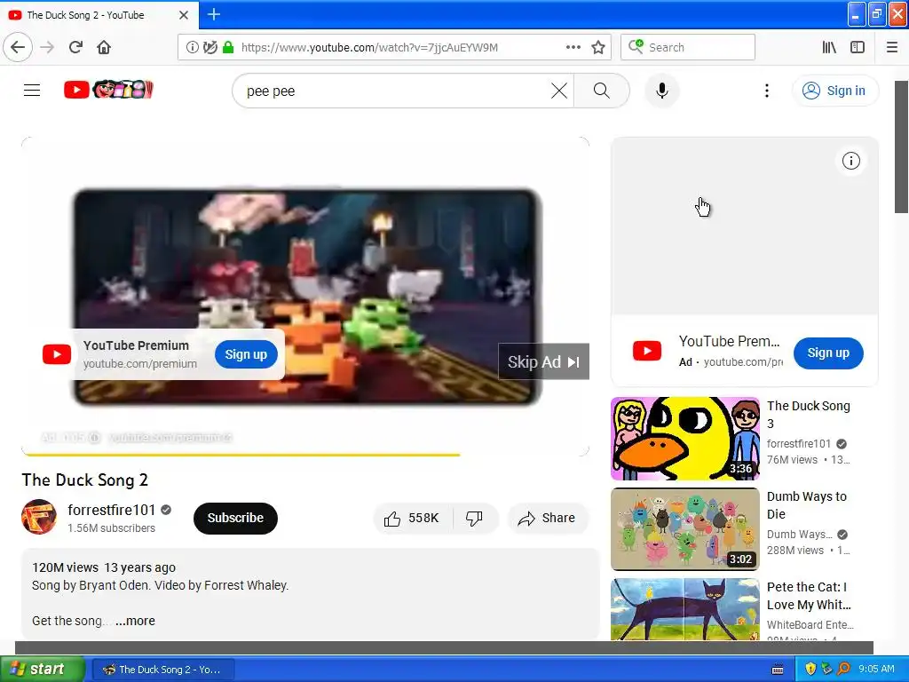The image size is (909, 682).
Task: Open The Duck Song 3 title link
Action: [x=808, y=414]
